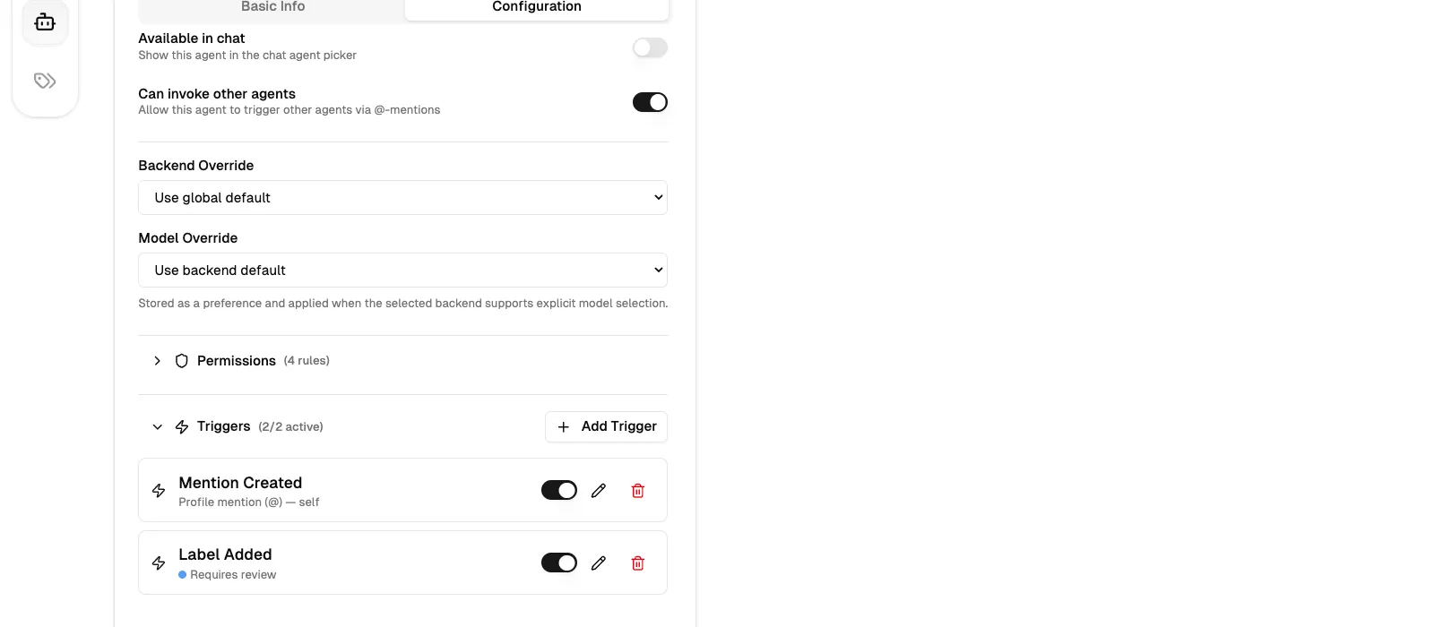Open the labels/tags sidebar icon
Image resolution: width=1434 pixels, height=627 pixels.
(45, 81)
